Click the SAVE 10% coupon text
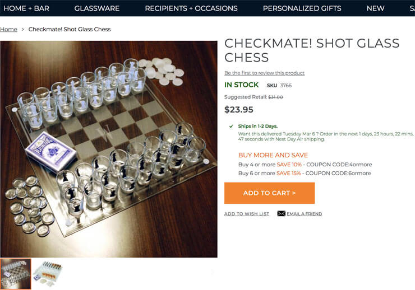415x290 pixels. click(x=289, y=165)
